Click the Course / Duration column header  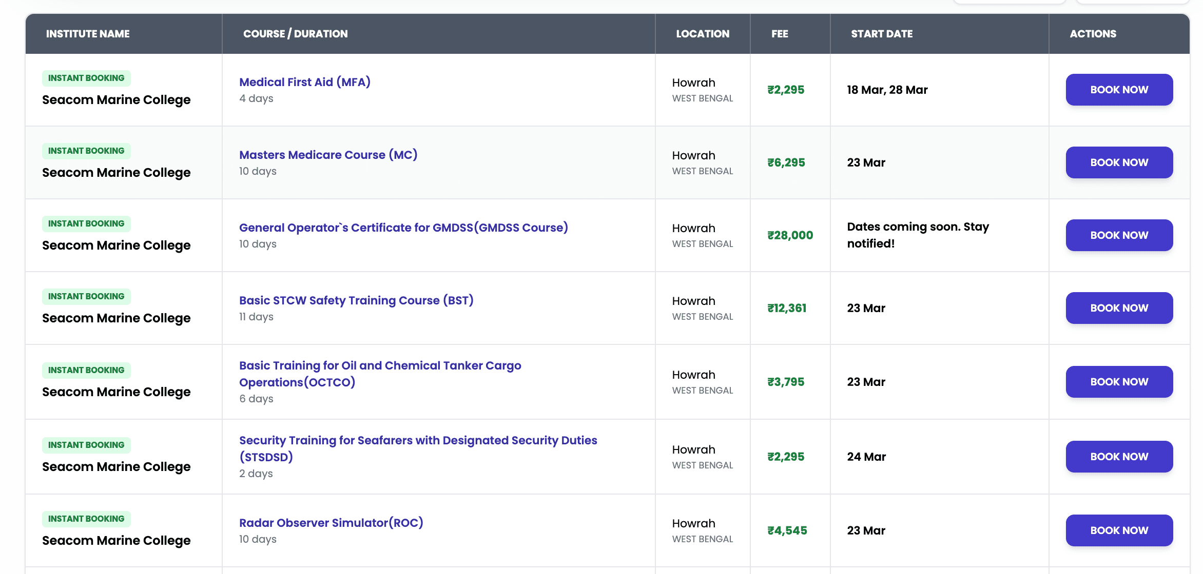[296, 34]
